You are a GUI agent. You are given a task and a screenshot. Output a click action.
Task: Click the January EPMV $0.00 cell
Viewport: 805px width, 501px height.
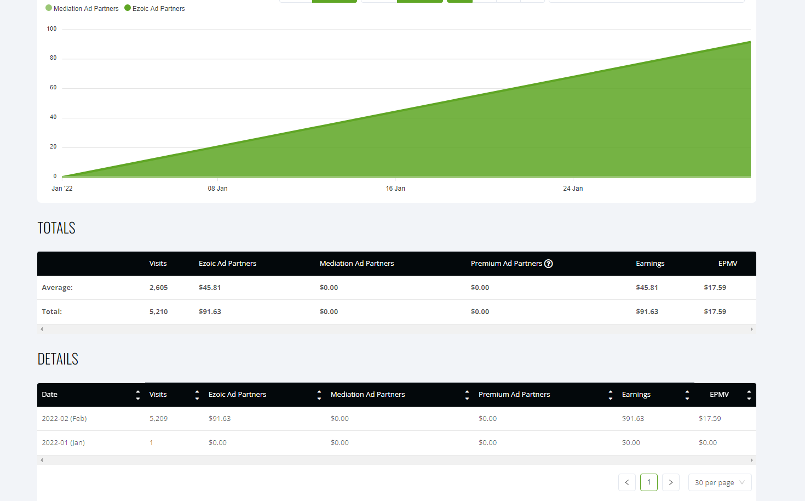point(708,443)
